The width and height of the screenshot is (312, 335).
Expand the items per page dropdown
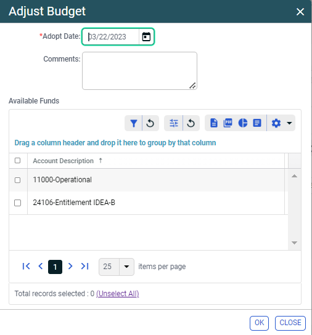click(126, 267)
